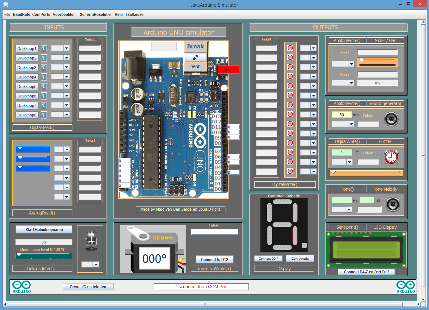The width and height of the screenshot is (429, 310).
Task: Toggle the fifth red LED output indicator
Action: [x=290, y=86]
